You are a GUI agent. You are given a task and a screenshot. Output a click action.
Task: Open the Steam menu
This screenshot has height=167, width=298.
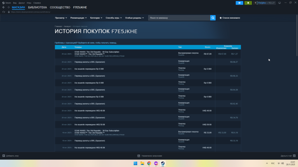point(8,3)
